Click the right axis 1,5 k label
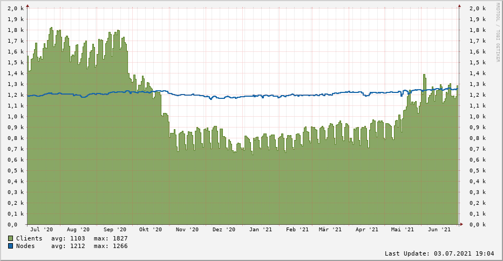503x261 pixels. click(x=478, y=63)
